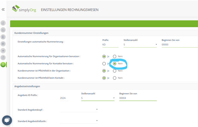Image resolution: width=198 pixels, height=127 pixels.
Task: Click the Präfix field containing KD
Action: (x=110, y=45)
